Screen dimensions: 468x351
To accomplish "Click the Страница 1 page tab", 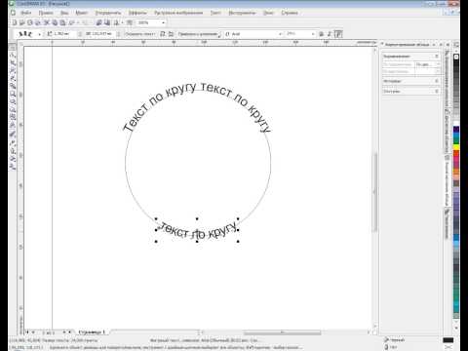I will coord(93,332).
